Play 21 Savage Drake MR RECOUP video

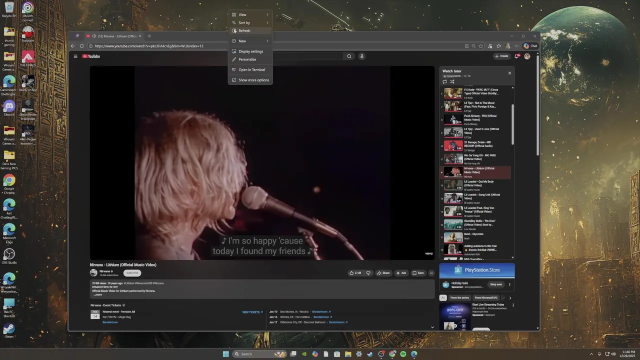click(x=476, y=145)
